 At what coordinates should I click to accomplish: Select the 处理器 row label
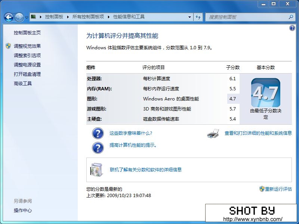click(x=95, y=79)
